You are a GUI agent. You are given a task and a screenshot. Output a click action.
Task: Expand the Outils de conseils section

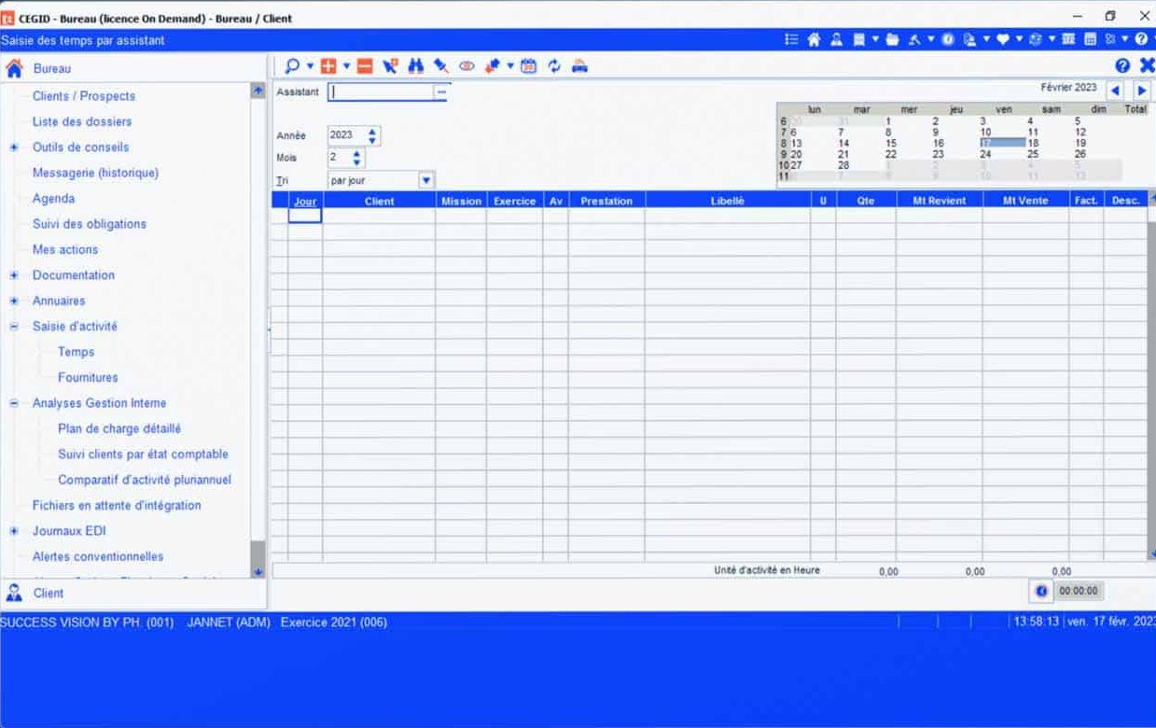coord(12,147)
